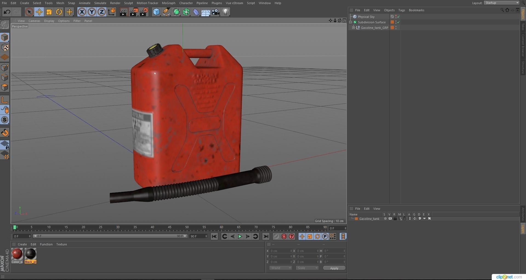
Task: Open Edit Render Settings
Action: (x=144, y=12)
